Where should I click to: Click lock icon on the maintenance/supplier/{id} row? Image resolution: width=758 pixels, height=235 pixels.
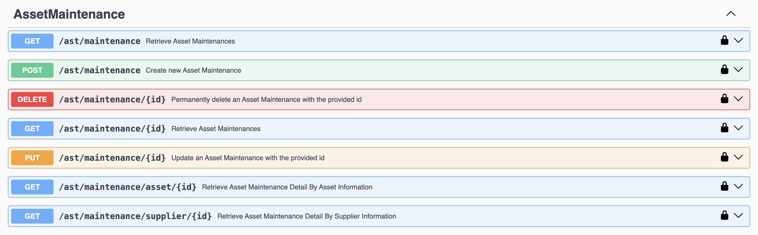click(724, 215)
